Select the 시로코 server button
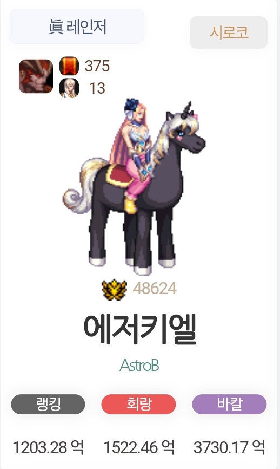Screen dimensions: 280x469 click(229, 32)
